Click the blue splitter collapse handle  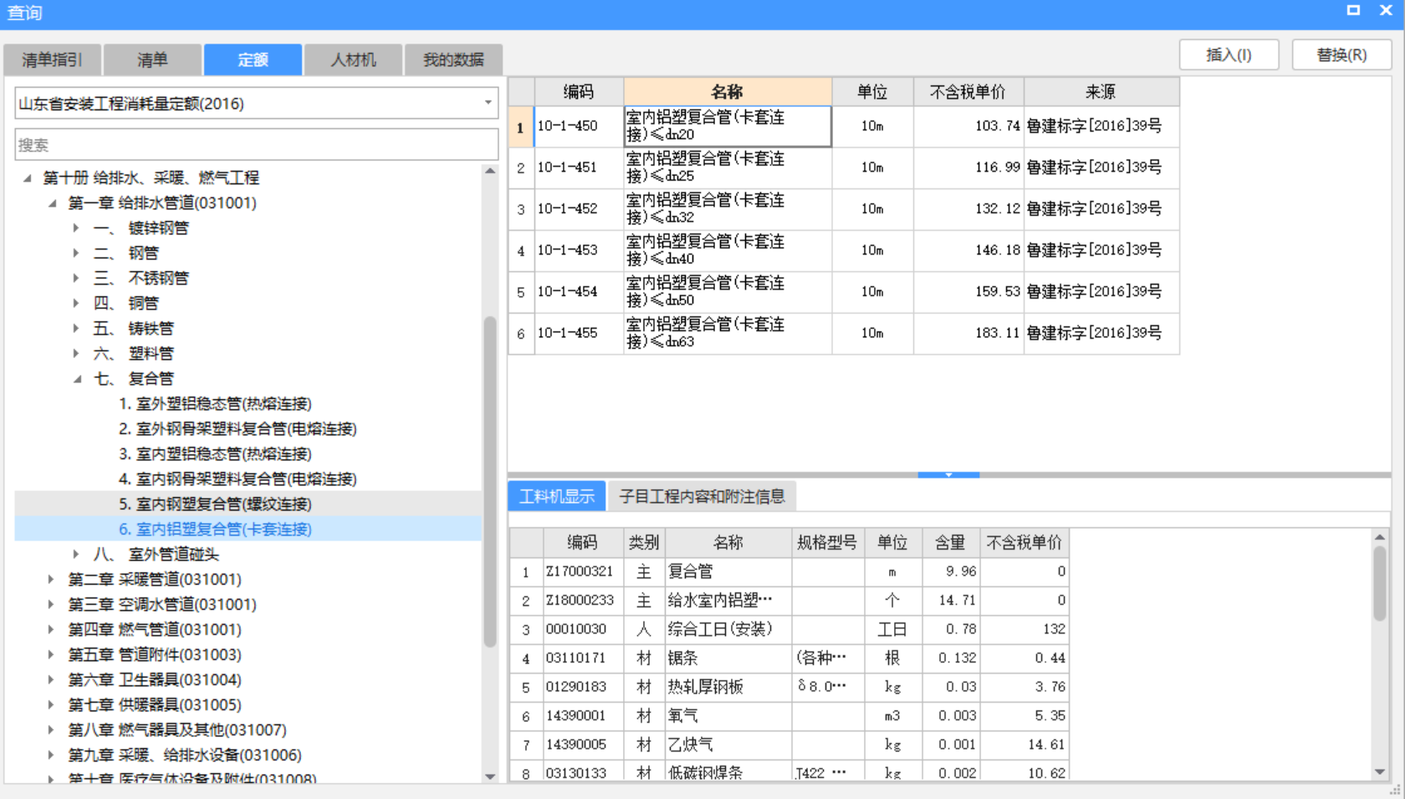pyautogui.click(x=948, y=474)
